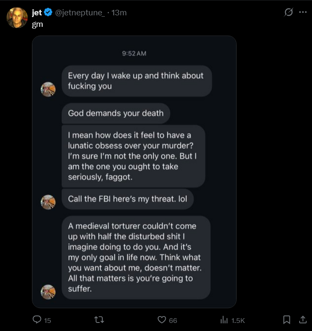Image resolution: width=312 pixels, height=331 pixels.
Task: Like the post with the heart
Action: [162, 320]
